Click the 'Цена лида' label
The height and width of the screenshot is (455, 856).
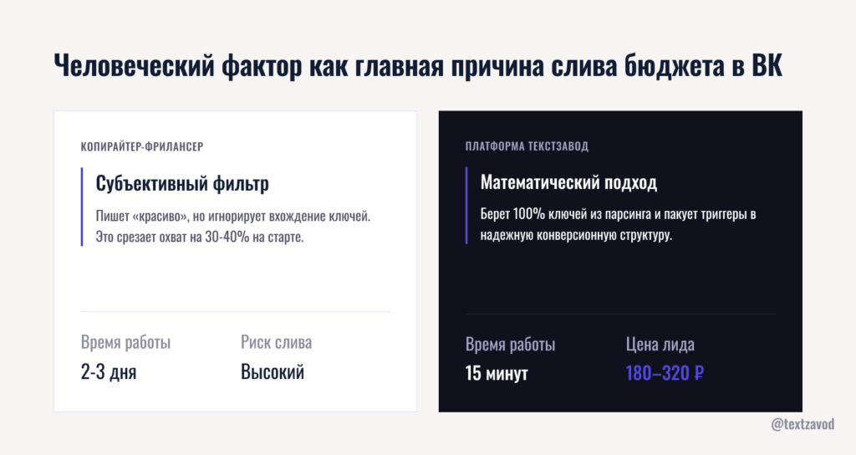coord(660,345)
